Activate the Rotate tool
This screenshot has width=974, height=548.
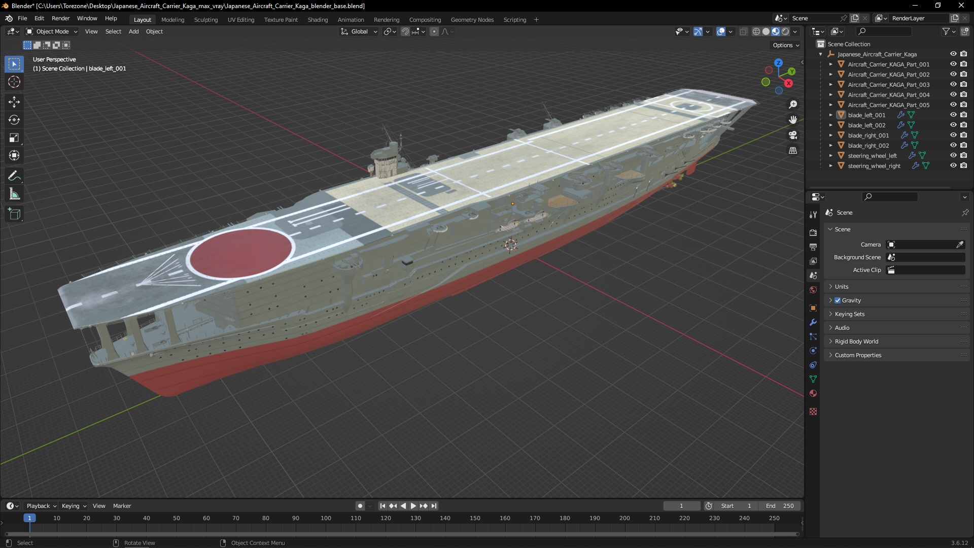coord(14,120)
